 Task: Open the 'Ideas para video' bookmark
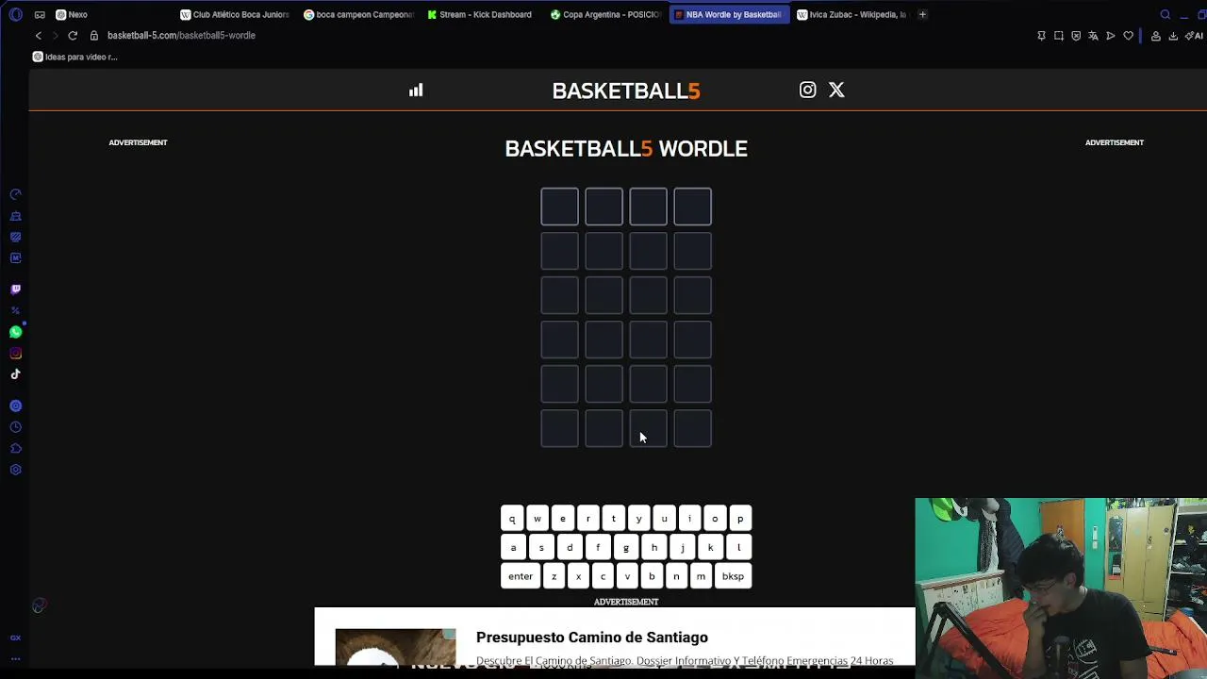point(75,57)
